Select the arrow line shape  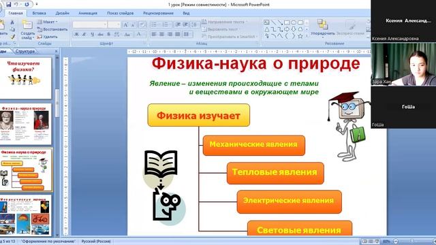(280, 22)
